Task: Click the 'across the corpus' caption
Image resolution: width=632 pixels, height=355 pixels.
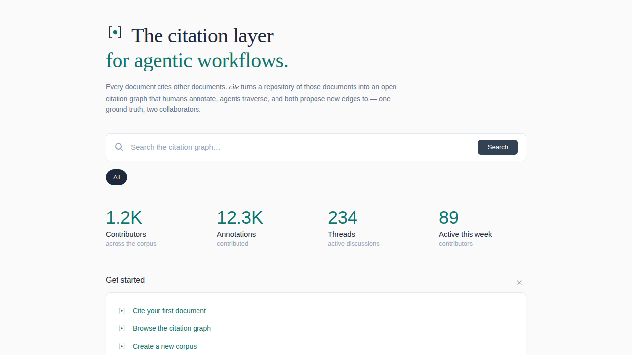Action: coord(131,244)
